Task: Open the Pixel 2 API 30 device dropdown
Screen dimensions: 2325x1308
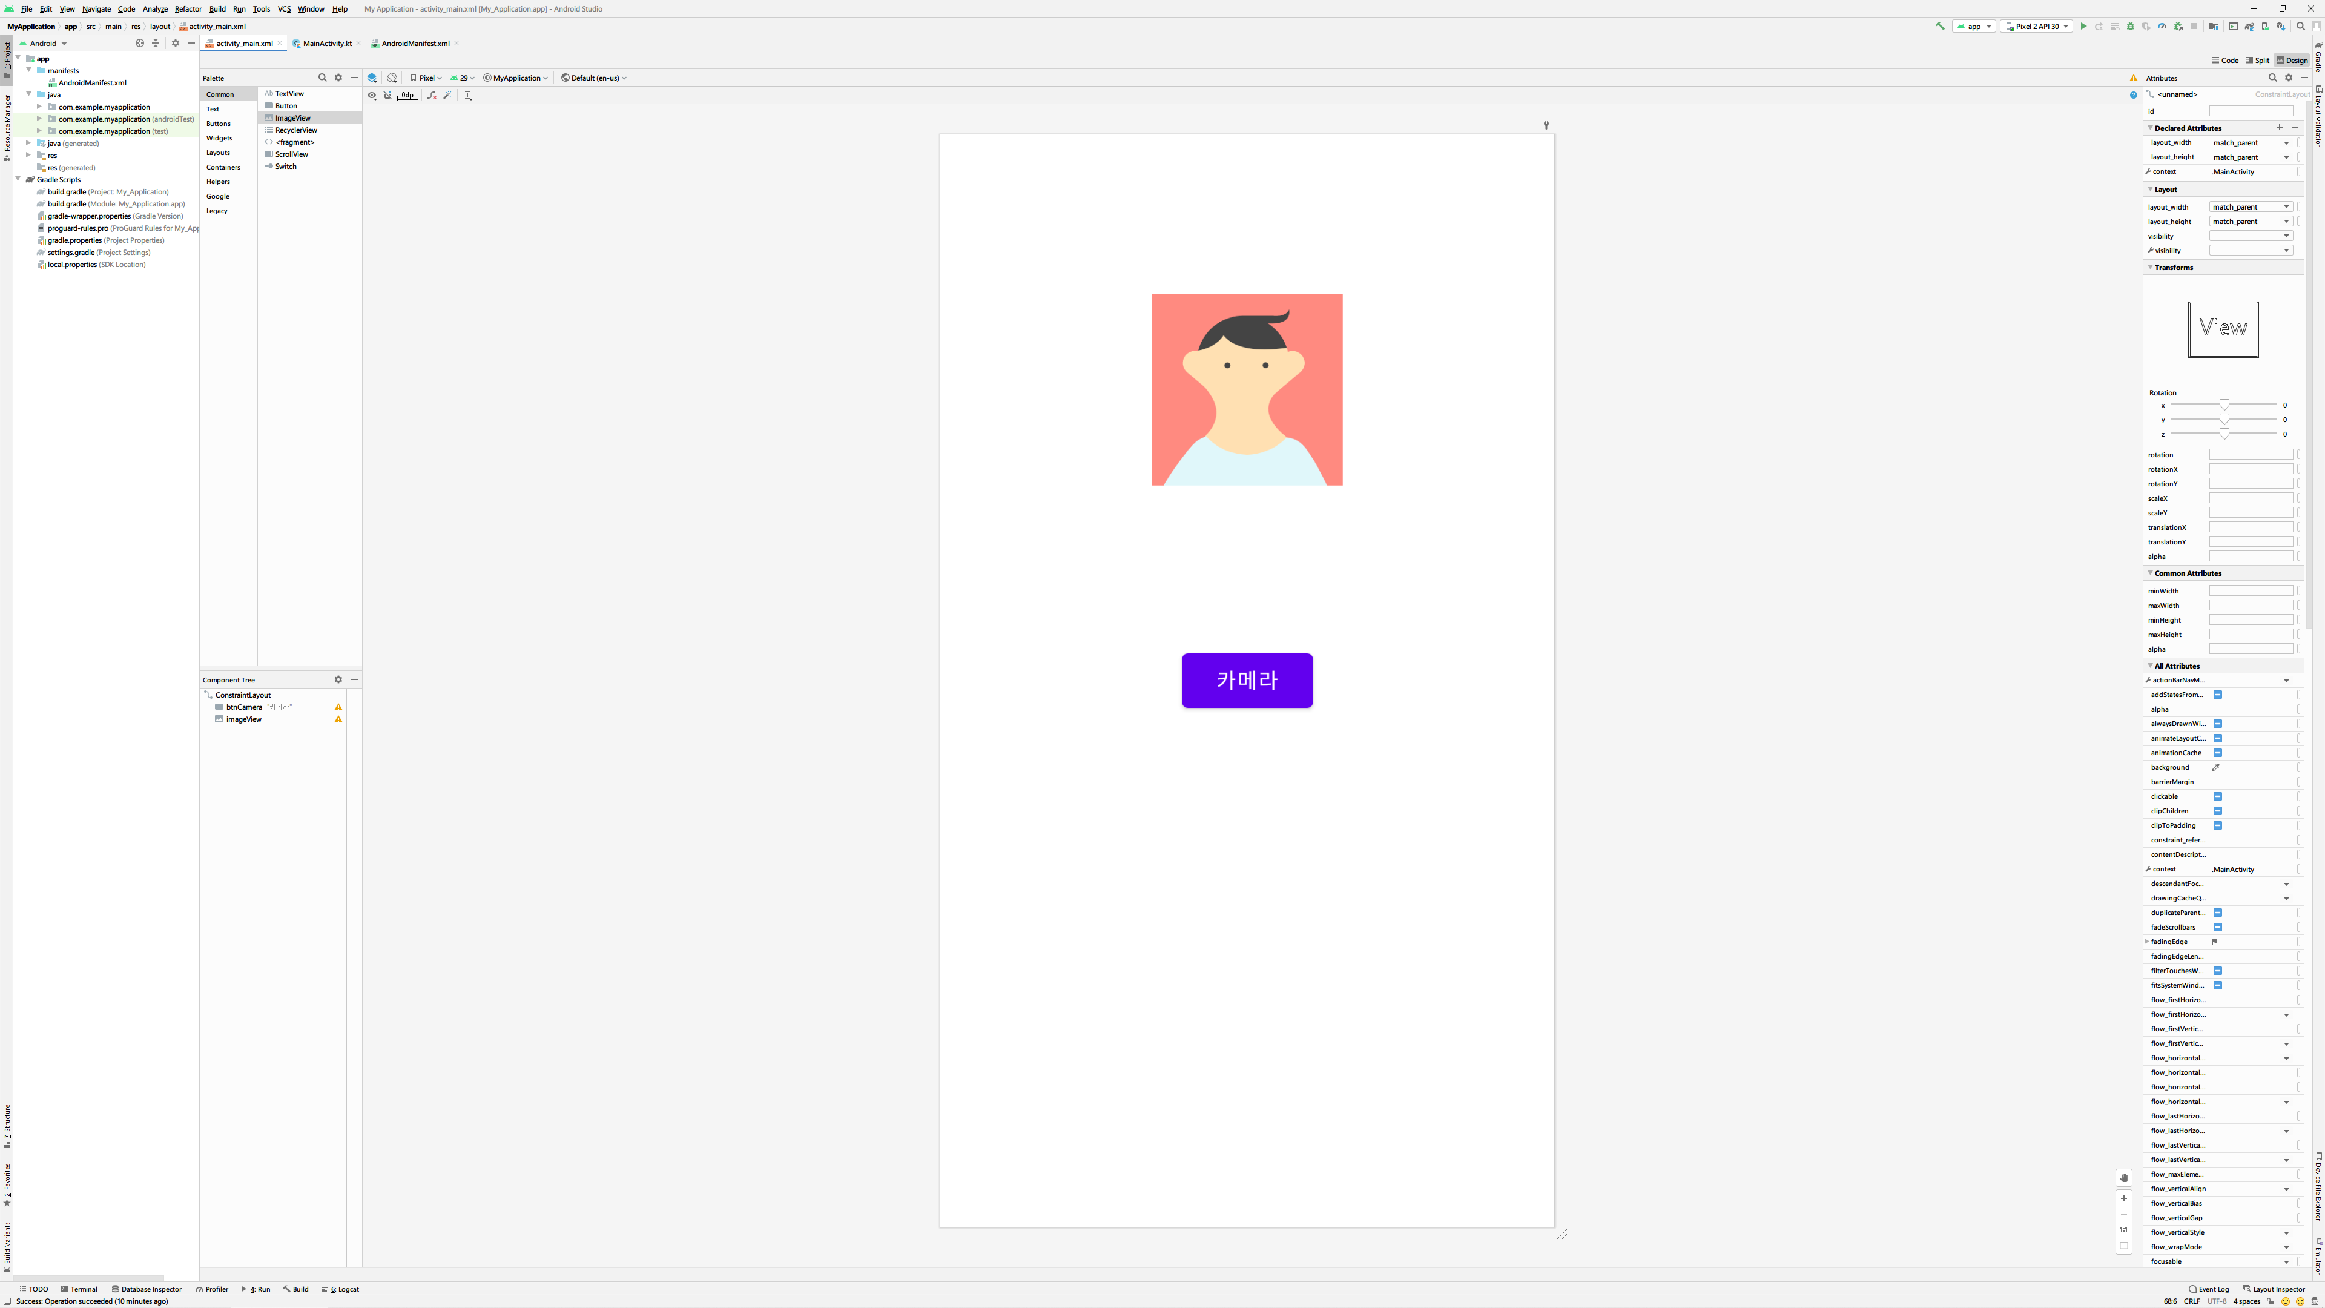Action: [x=2037, y=26]
